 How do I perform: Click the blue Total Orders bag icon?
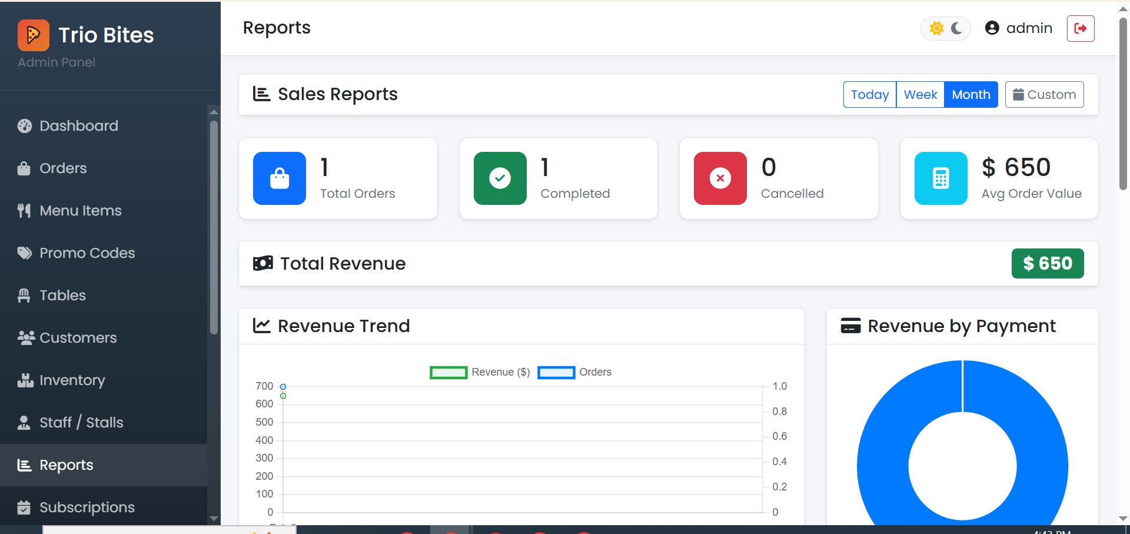[x=279, y=178]
